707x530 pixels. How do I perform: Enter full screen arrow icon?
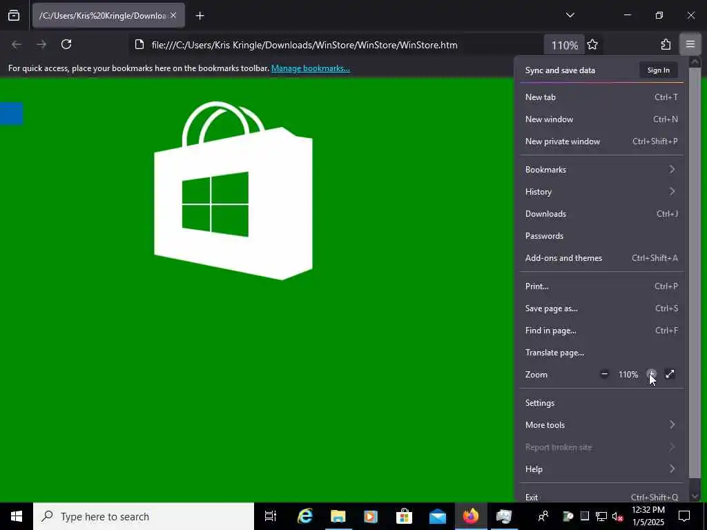pyautogui.click(x=670, y=375)
